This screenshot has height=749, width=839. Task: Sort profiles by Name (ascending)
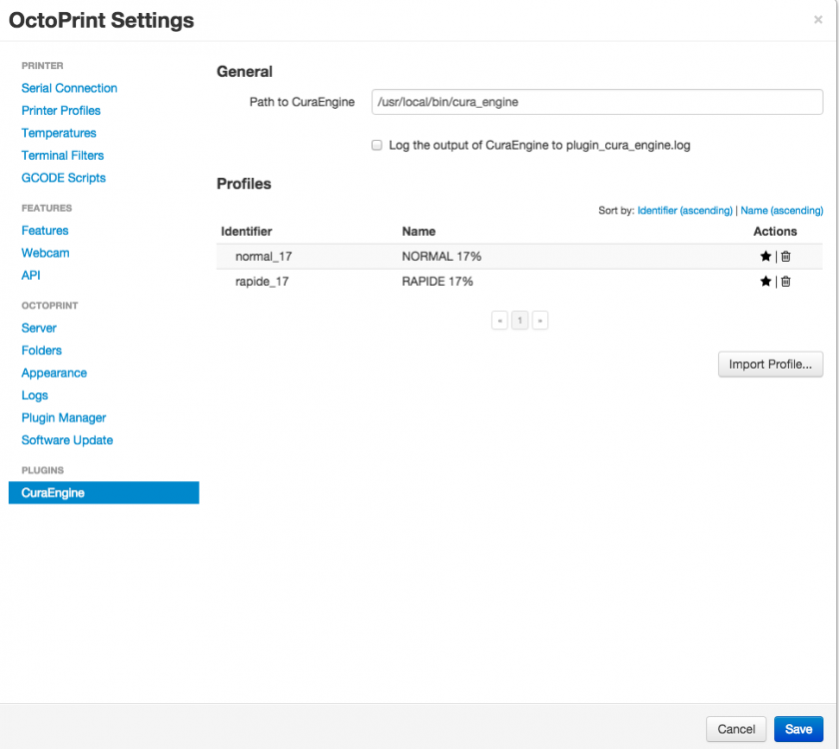(x=781, y=211)
